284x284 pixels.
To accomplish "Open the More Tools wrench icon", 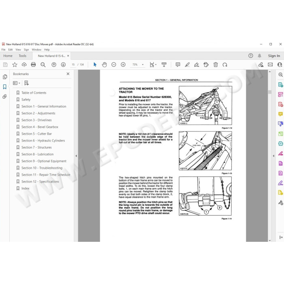I will [x=281, y=202].
